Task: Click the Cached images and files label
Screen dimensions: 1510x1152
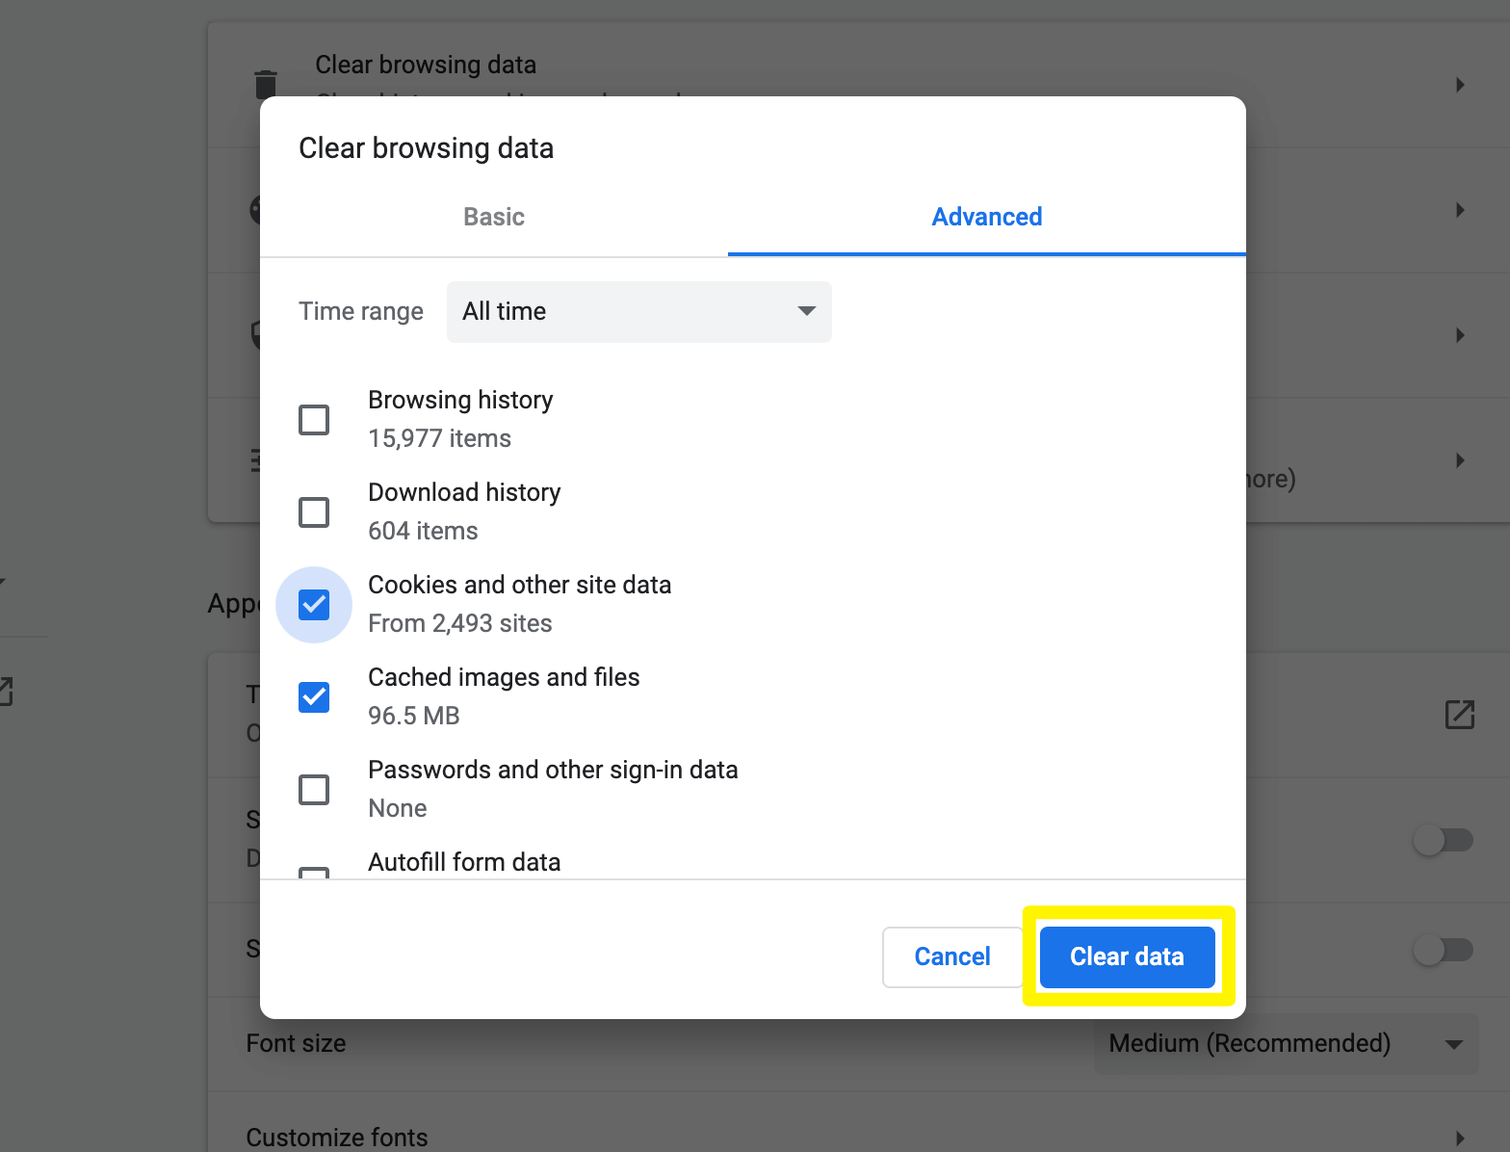Action: [504, 677]
